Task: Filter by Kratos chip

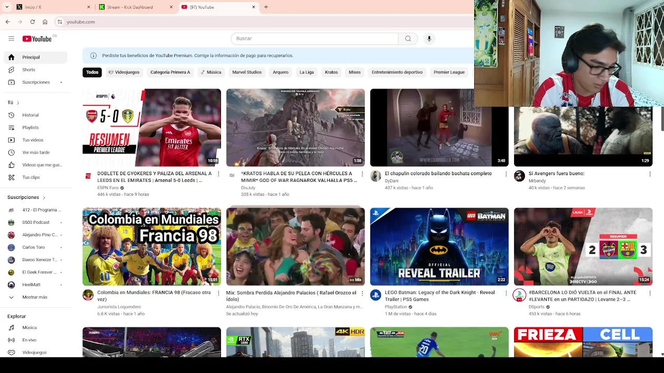Action: 331,72
